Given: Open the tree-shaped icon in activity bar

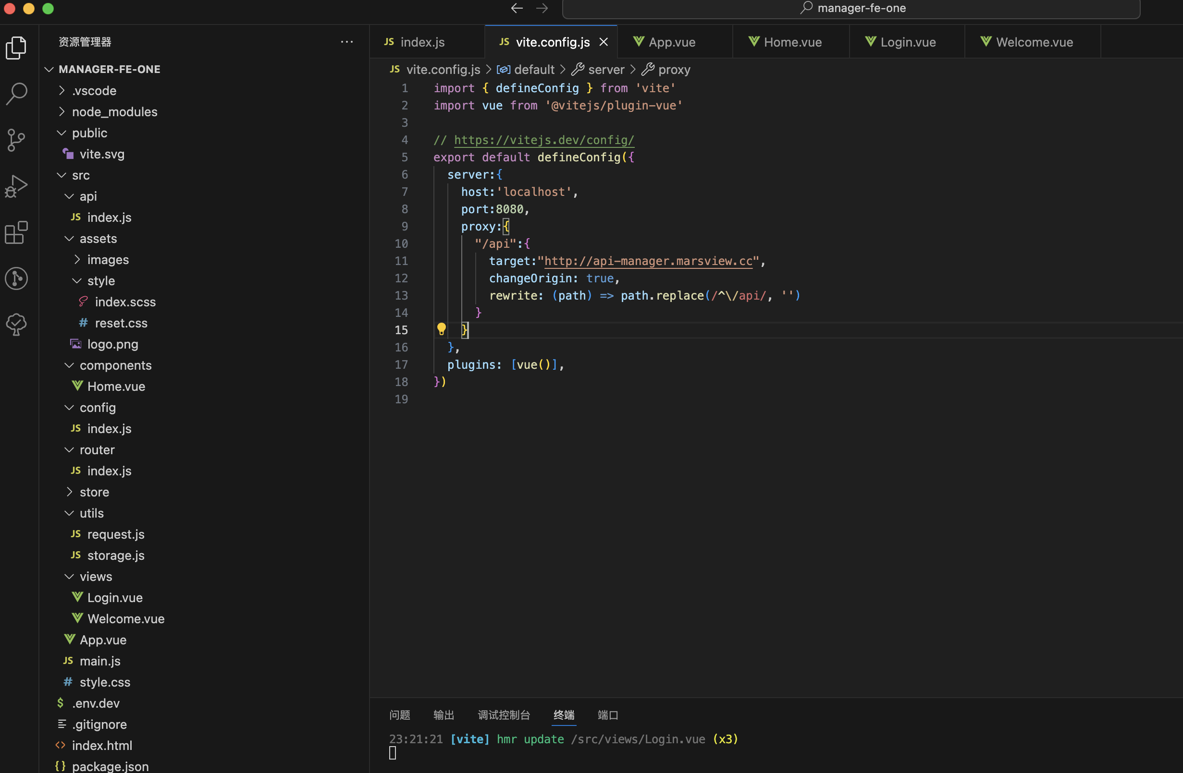Looking at the screenshot, I should click(16, 325).
